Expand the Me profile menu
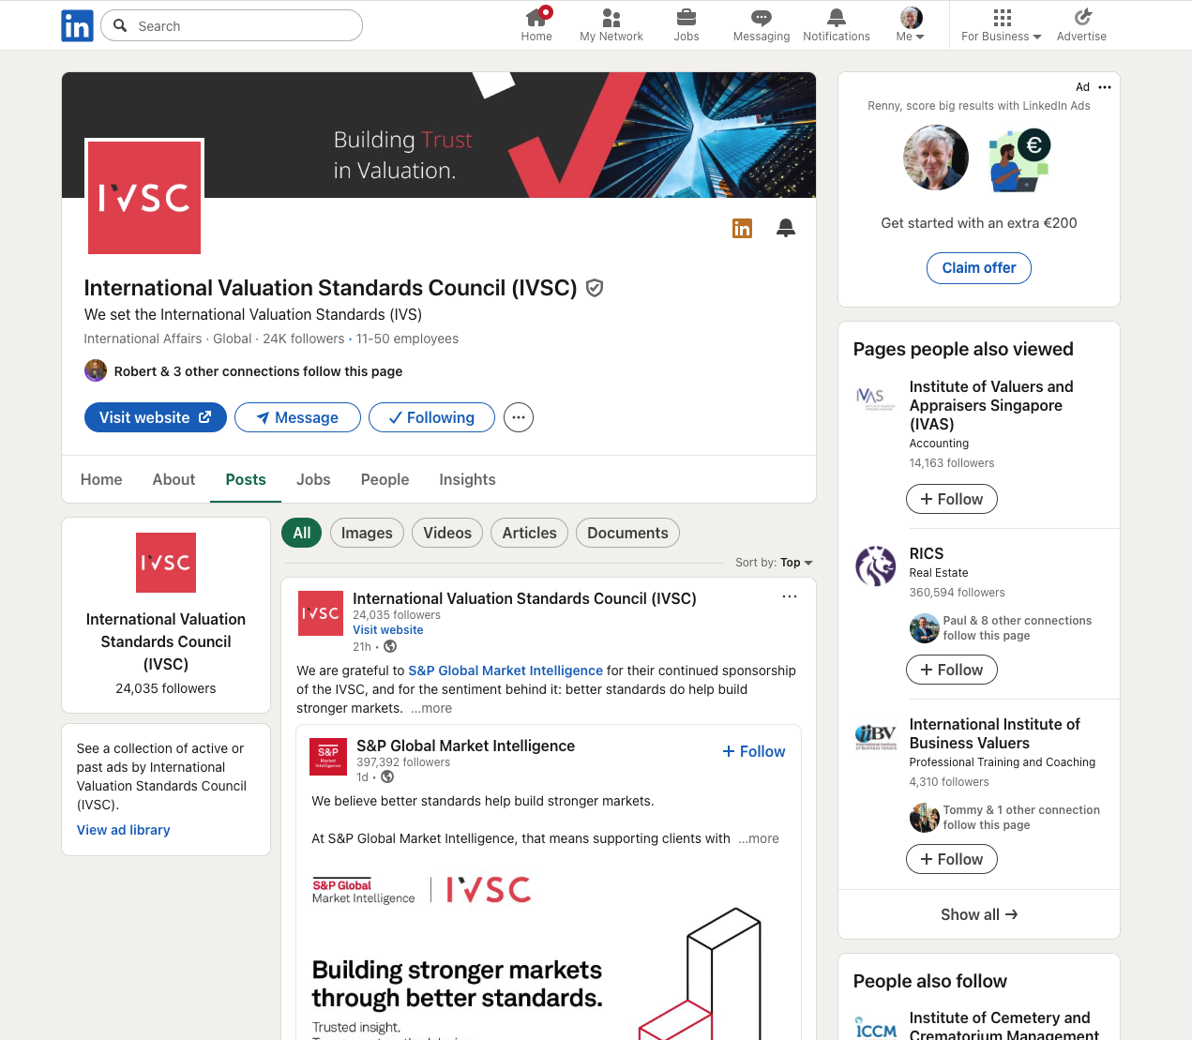1192x1040 pixels. point(911,25)
